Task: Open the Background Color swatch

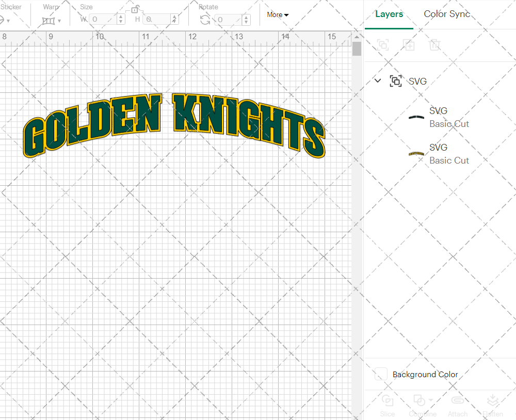Action: coord(380,374)
